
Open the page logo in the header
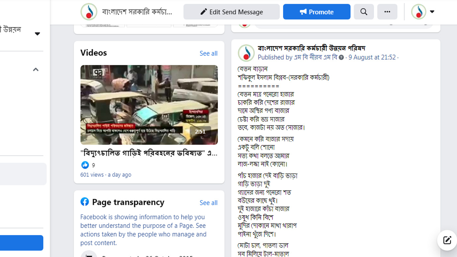tap(89, 12)
